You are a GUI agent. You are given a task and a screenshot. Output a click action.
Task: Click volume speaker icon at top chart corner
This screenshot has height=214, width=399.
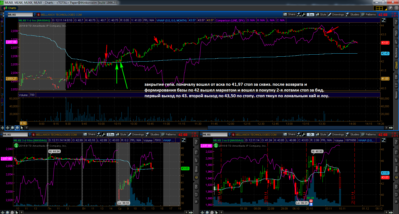pos(391,128)
